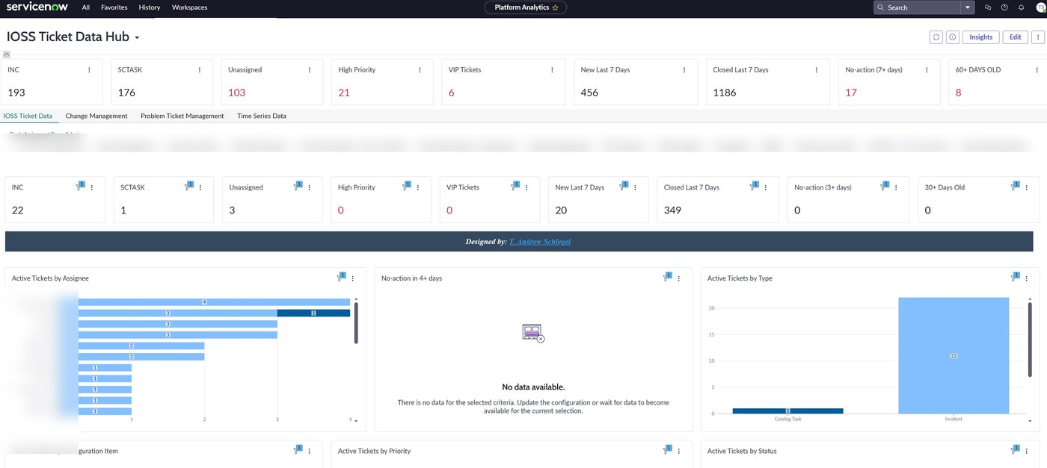1047x468 pixels.
Task: Open the help question mark icon
Action: (1004, 7)
